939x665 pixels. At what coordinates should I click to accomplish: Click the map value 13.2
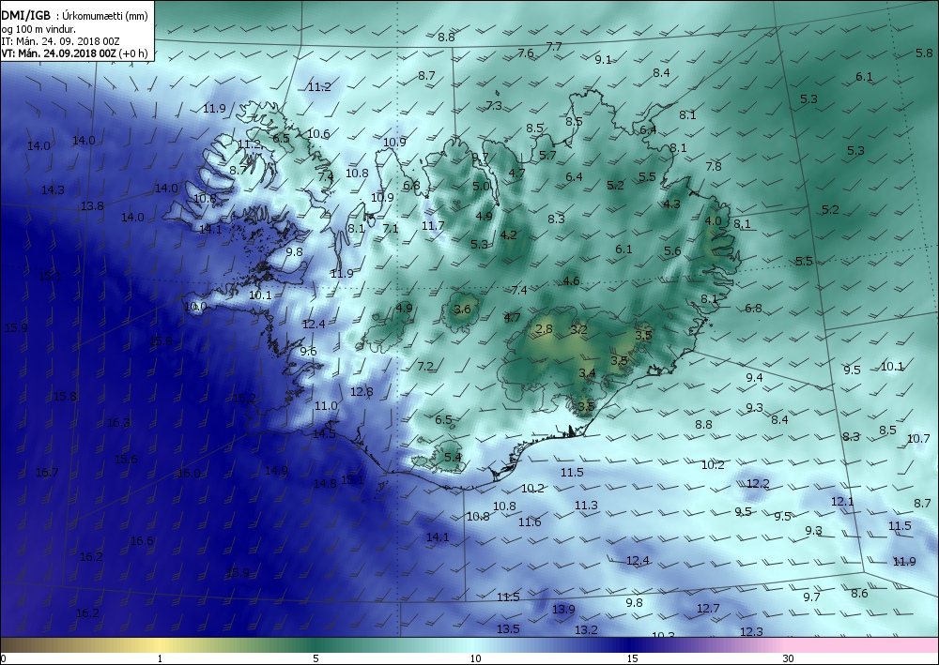click(x=586, y=629)
